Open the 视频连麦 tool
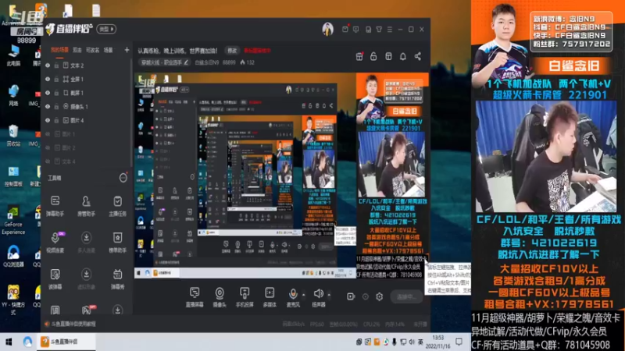Image resolution: width=625 pixels, height=351 pixels. (x=55, y=242)
